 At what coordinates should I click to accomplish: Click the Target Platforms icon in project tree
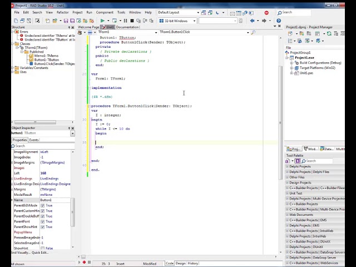pos(296,68)
